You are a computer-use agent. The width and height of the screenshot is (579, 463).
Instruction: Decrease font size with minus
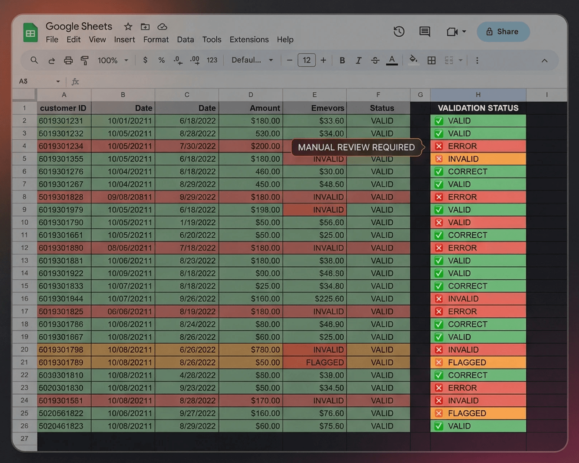click(289, 60)
